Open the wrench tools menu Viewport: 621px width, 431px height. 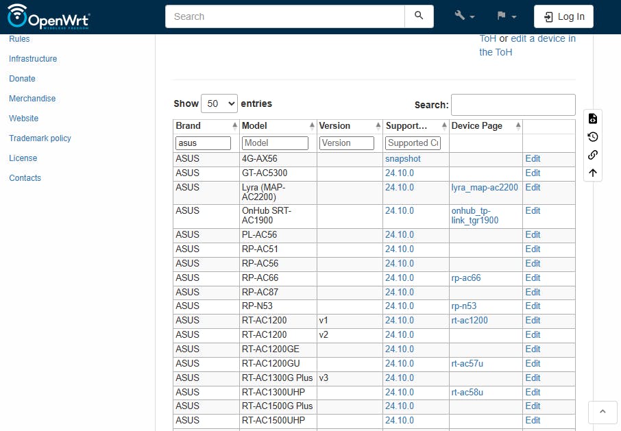(464, 16)
